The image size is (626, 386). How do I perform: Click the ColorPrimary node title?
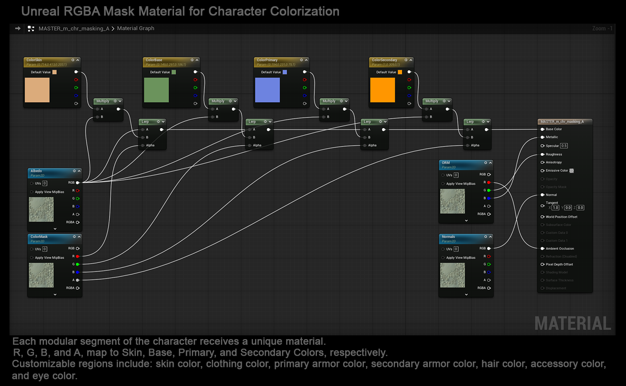pos(267,60)
